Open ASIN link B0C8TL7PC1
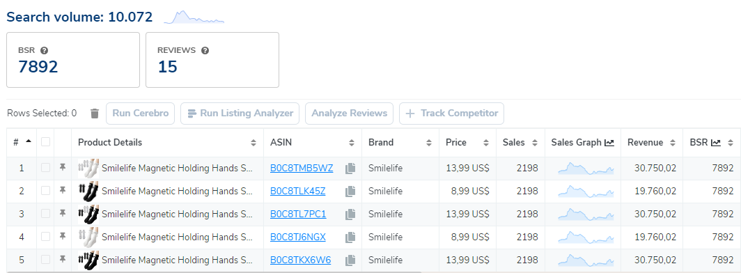The width and height of the screenshot is (741, 273). pos(298,214)
